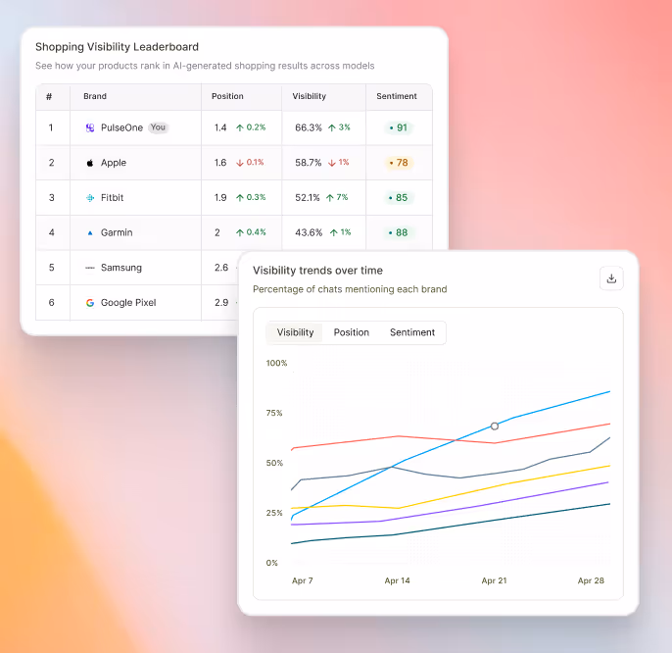Click the Apr 21 axis label

(x=494, y=580)
